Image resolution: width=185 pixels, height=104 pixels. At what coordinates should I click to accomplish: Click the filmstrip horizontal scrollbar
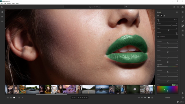51,94
